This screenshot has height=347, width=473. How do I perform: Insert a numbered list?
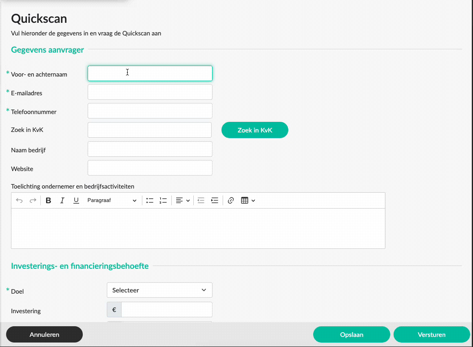click(x=163, y=200)
